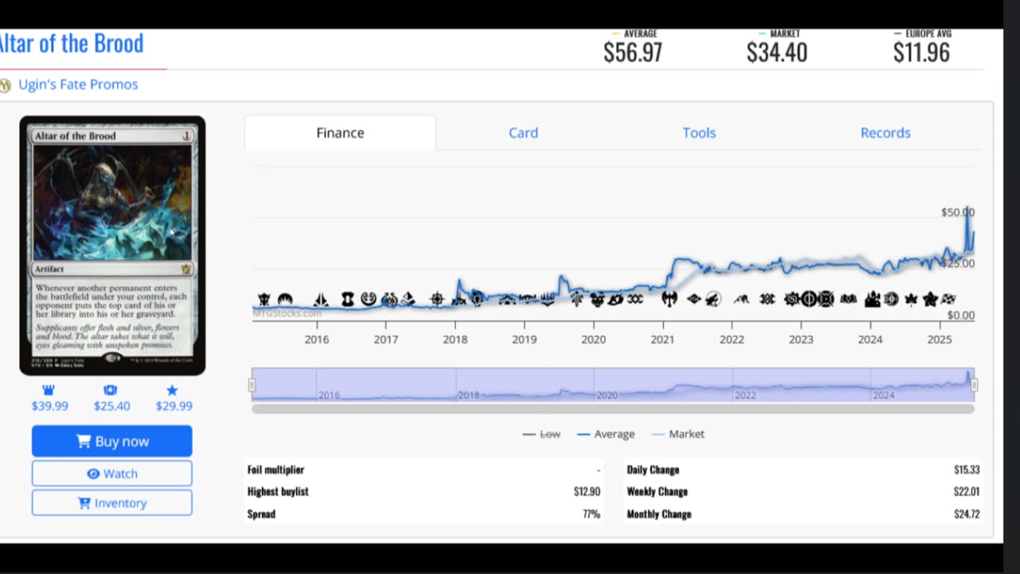
Task: Click the Kaldheim axe set symbol on chart
Action: [669, 299]
